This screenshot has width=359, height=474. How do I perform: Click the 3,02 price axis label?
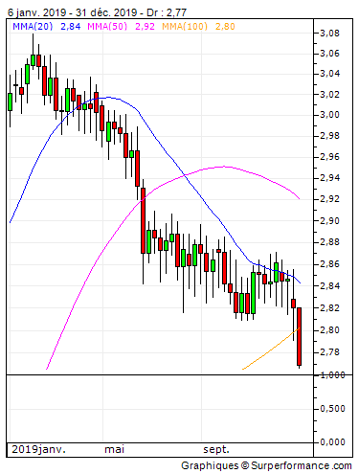pos(329,94)
